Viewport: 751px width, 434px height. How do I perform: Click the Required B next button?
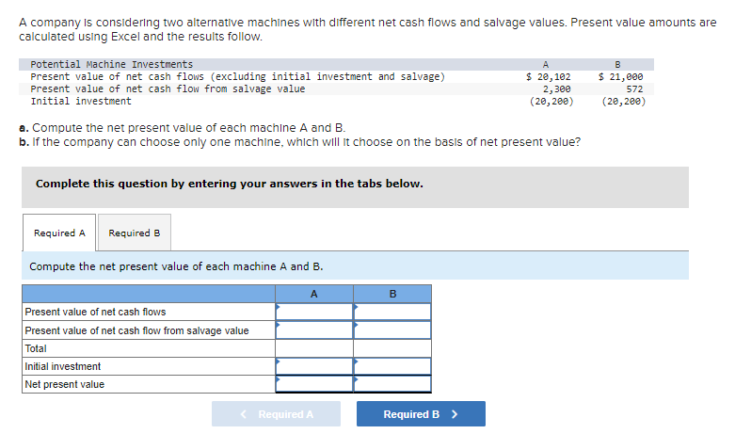coord(421,414)
